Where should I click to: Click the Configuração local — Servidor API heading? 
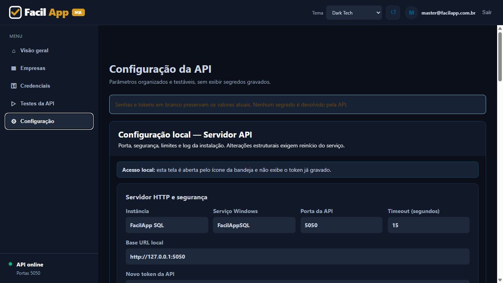pyautogui.click(x=185, y=135)
